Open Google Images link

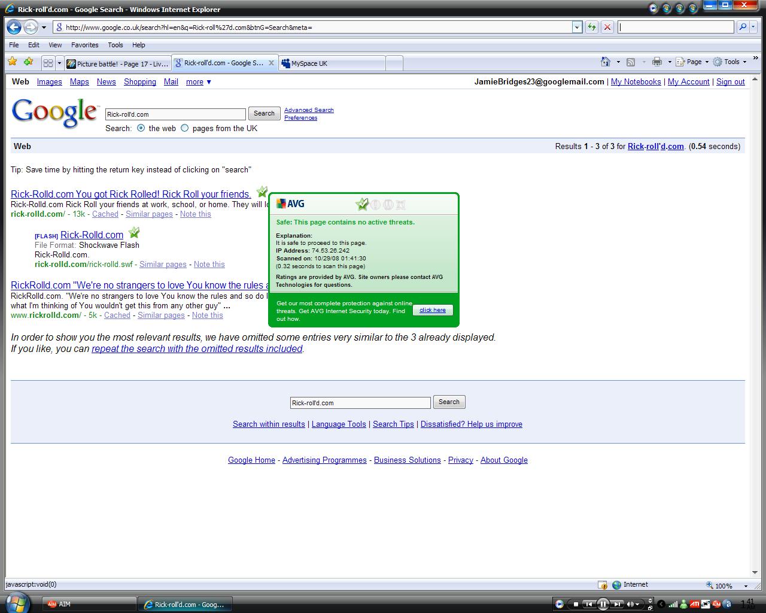[50, 82]
